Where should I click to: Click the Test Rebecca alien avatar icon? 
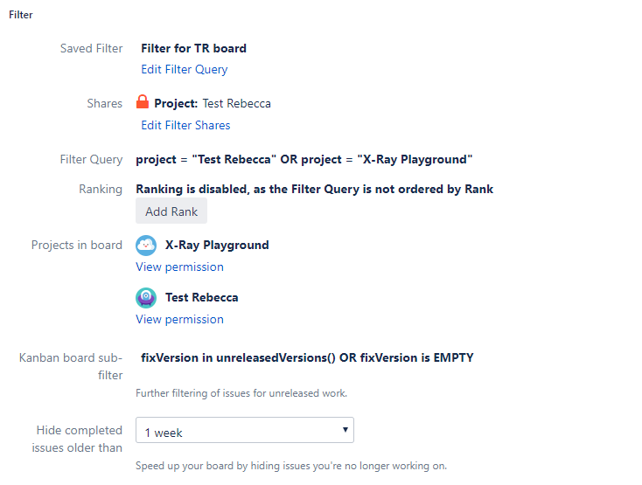[x=146, y=297]
